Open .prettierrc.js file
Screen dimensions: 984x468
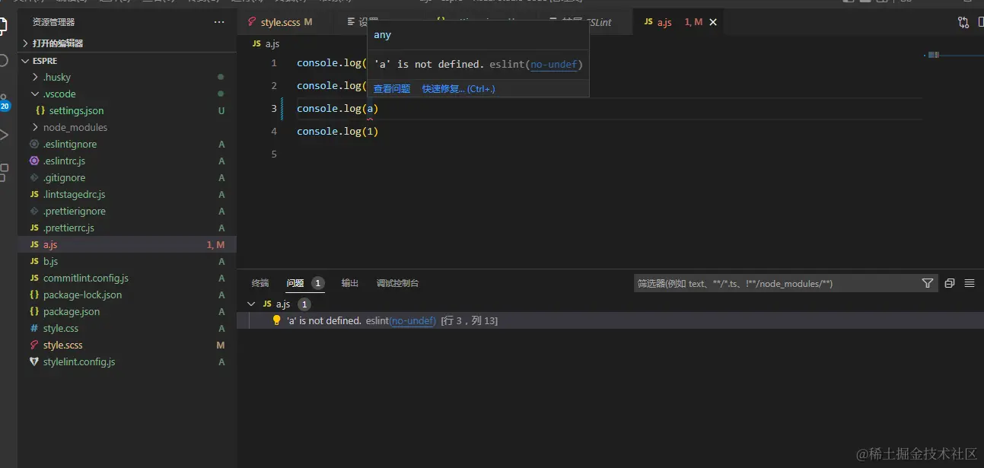coord(68,228)
